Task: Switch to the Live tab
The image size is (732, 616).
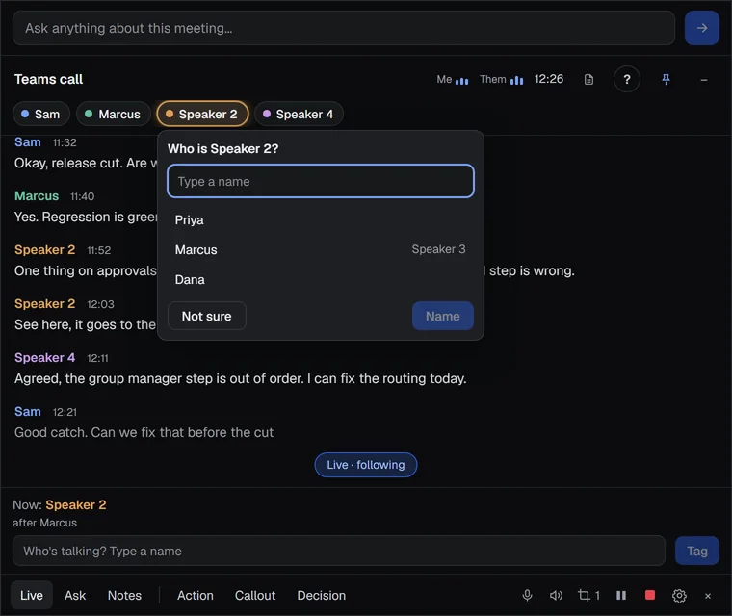Action: [31, 595]
